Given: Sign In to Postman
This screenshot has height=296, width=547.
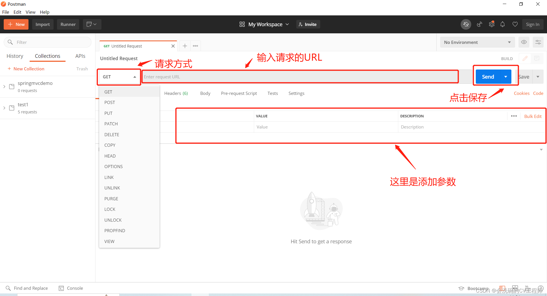Looking at the screenshot, I should 533,25.
